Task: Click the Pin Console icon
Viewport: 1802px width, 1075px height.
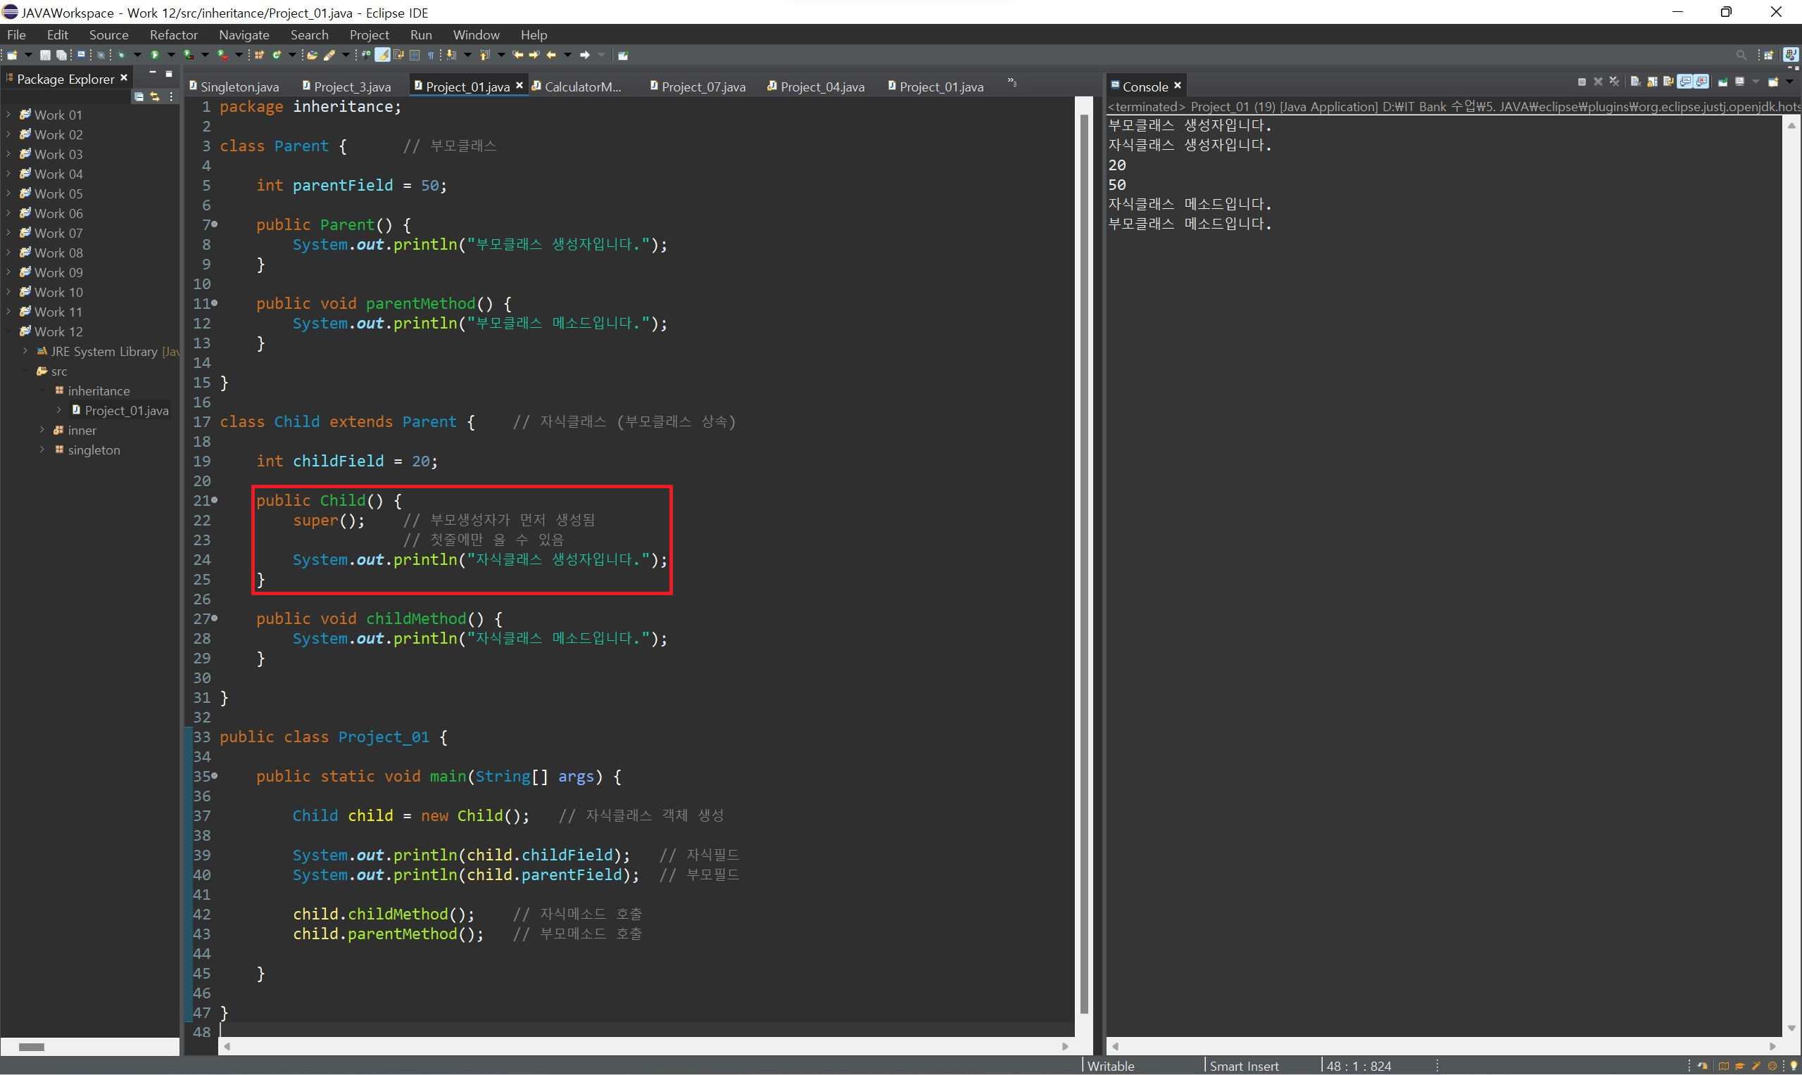Action: (x=1722, y=82)
